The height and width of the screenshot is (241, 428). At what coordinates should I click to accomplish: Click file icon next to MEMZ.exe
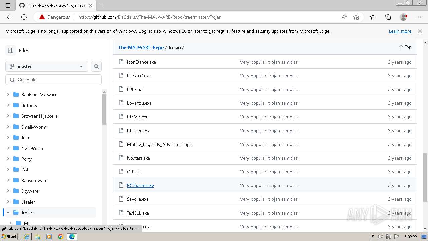(x=121, y=117)
